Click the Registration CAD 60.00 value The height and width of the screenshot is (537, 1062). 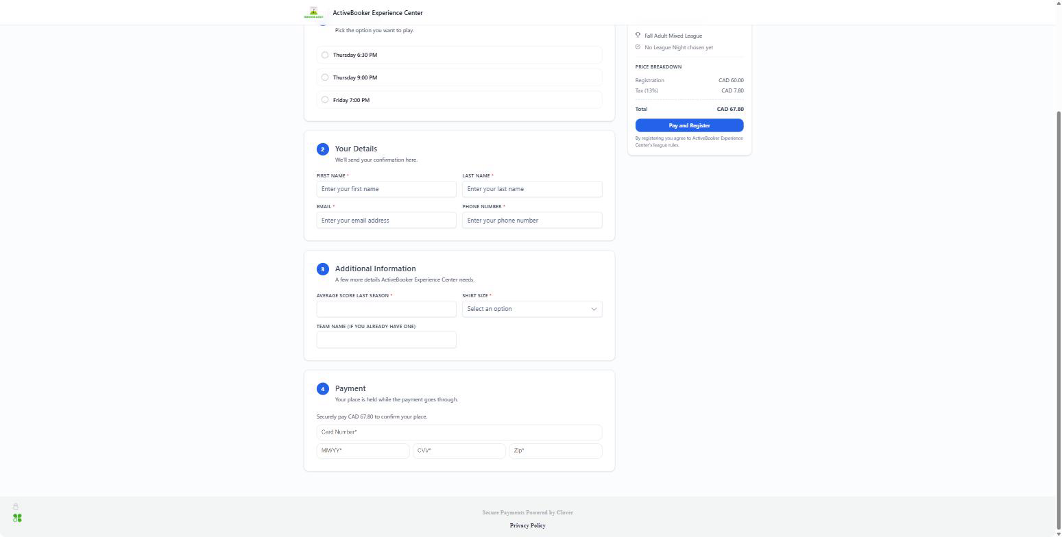coord(731,80)
